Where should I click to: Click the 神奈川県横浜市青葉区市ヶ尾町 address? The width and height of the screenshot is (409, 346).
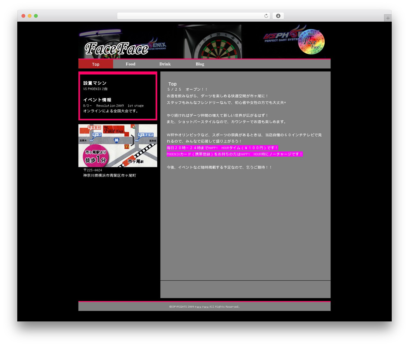[x=110, y=176]
